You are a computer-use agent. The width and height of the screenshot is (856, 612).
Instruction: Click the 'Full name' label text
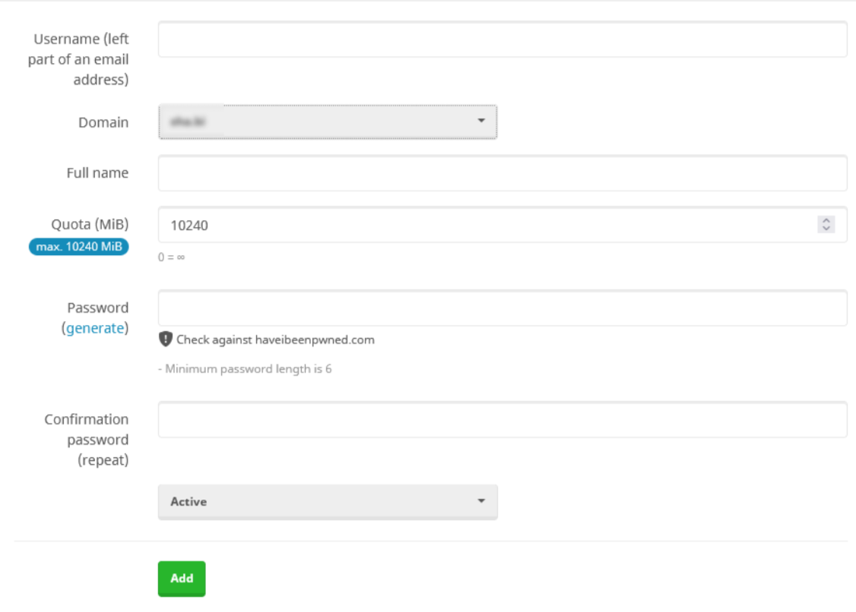click(x=97, y=173)
